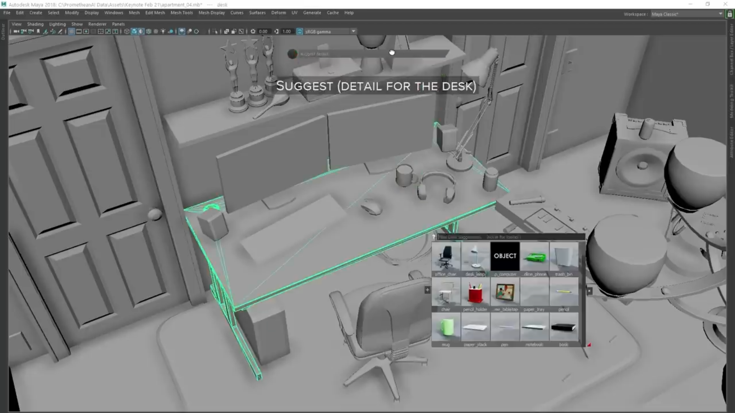
Task: Open the Edit menu in main menu bar
Action: tap(20, 13)
